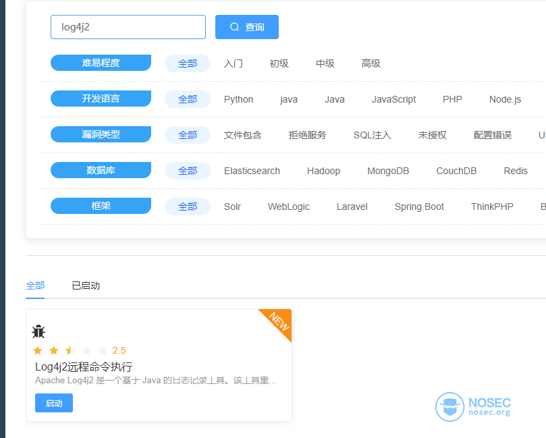Filter by lowercase java language
Viewport: 546px width, 438px height.
(289, 100)
